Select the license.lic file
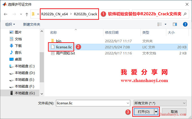This screenshot has width=192, height=119. pyautogui.click(x=64, y=47)
